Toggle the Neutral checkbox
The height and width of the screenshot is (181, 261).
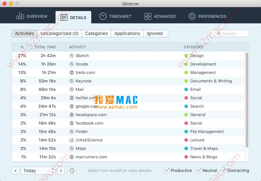click(x=199, y=170)
